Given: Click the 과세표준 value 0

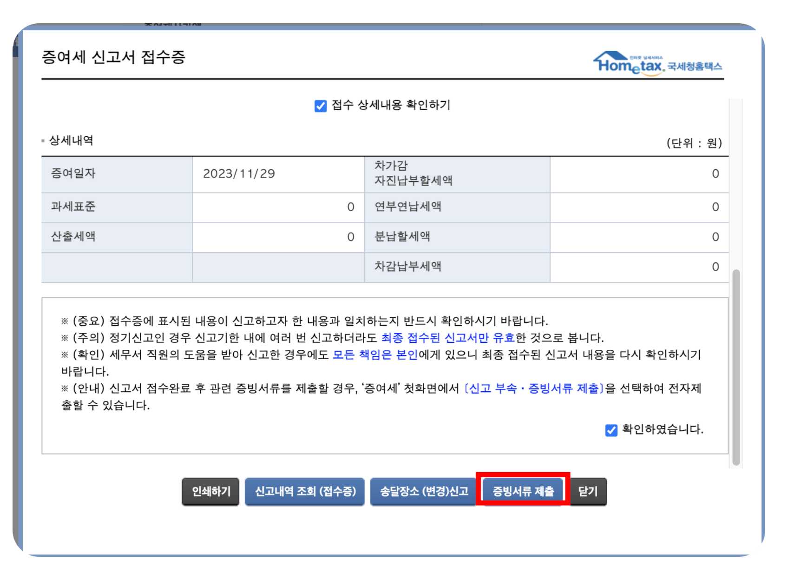Looking at the screenshot, I should [351, 207].
